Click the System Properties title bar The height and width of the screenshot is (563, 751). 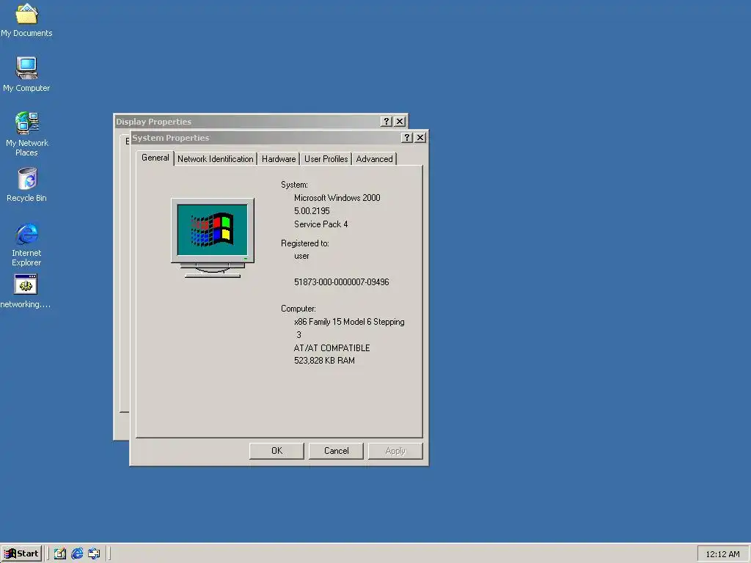point(265,138)
